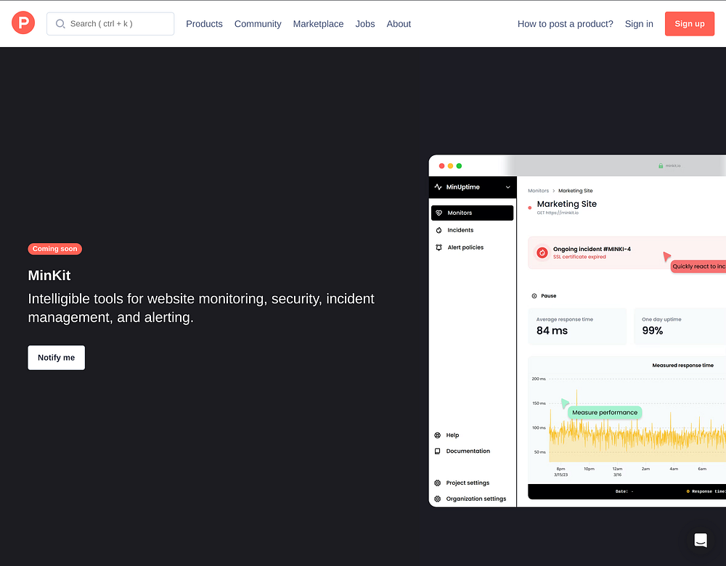Screen dimensions: 726x566
Task: Click the Coming soon badge
Action: [54, 248]
